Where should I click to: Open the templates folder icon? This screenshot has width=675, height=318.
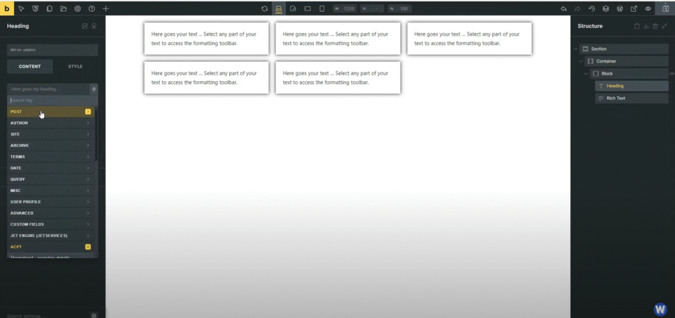point(63,9)
